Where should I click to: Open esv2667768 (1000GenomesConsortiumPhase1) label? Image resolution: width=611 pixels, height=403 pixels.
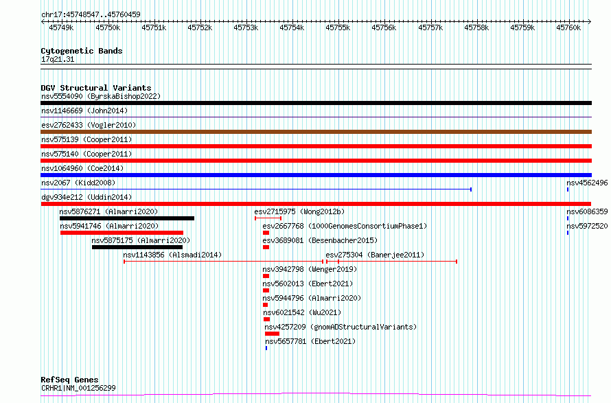[345, 226]
